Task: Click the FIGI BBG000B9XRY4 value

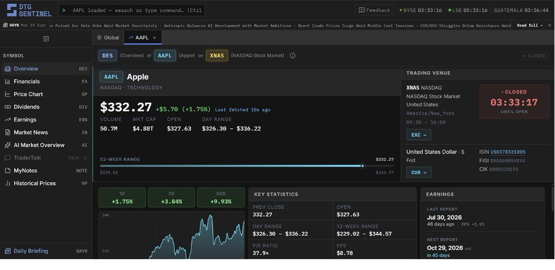Action: click(507, 161)
